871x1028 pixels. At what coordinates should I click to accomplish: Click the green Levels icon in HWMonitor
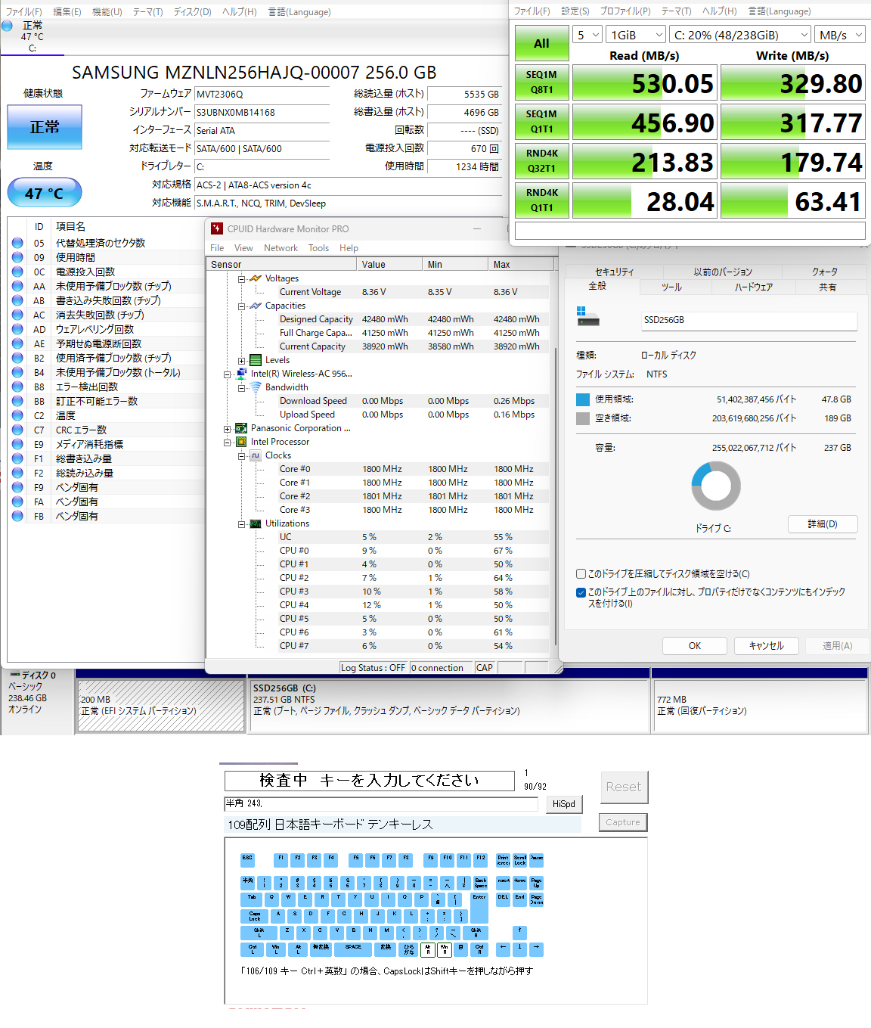(256, 360)
